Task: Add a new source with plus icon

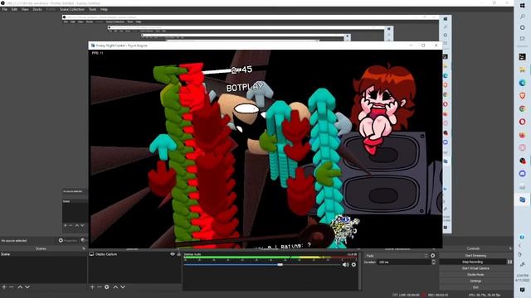Action: [92, 287]
